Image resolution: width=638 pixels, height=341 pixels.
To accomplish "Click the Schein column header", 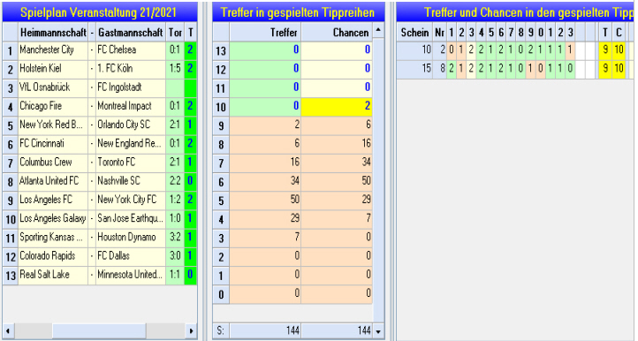I will [414, 32].
